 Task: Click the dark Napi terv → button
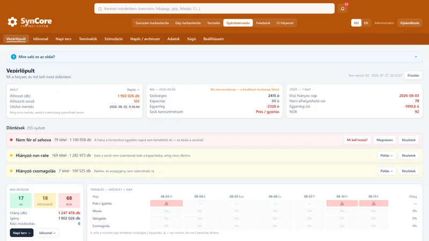tap(21, 233)
